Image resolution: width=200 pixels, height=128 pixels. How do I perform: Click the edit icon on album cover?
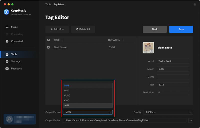(x=151, y=51)
